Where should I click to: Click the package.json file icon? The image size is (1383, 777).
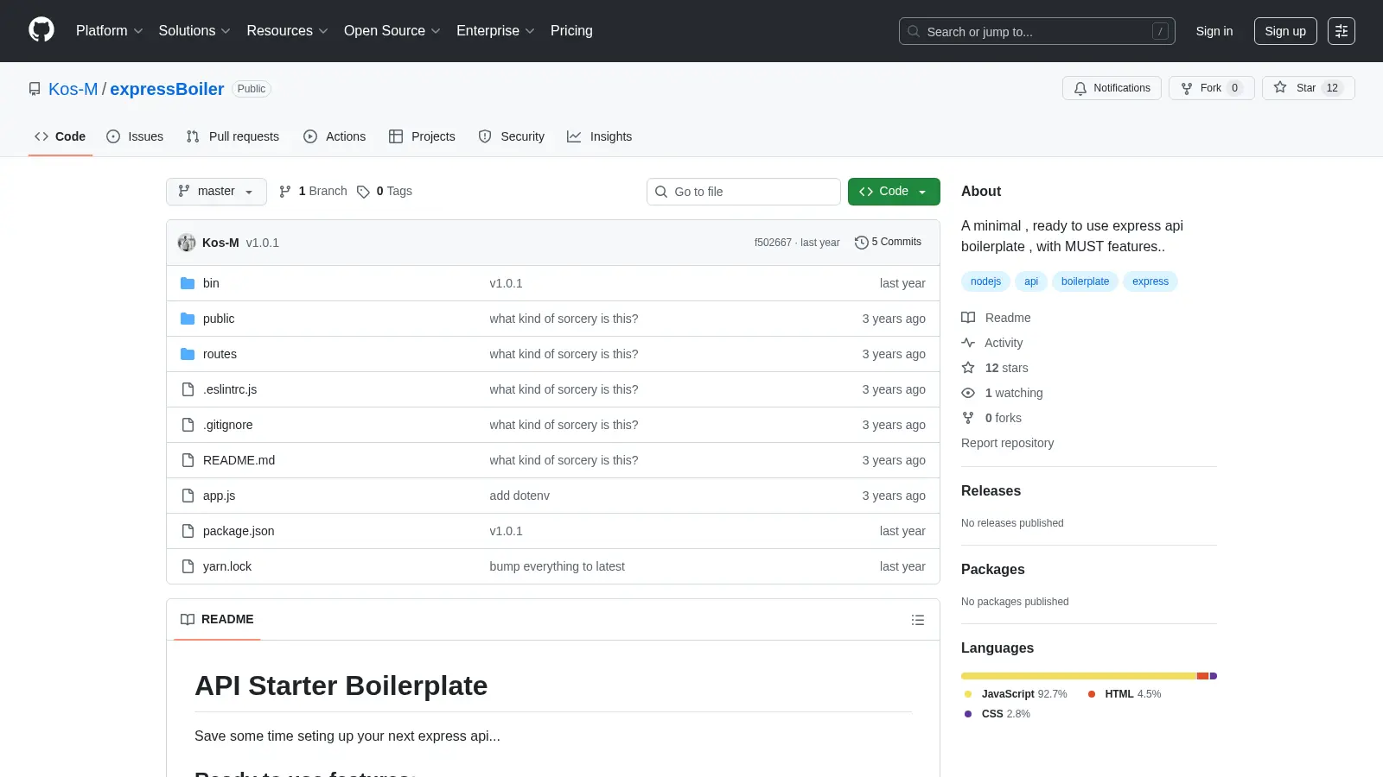188,531
